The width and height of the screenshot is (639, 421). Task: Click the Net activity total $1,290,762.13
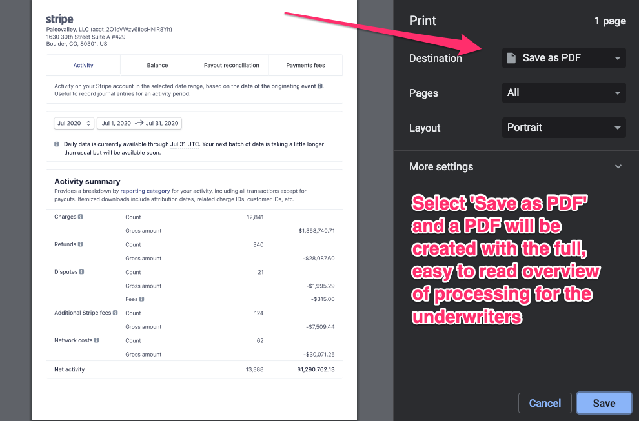316,369
